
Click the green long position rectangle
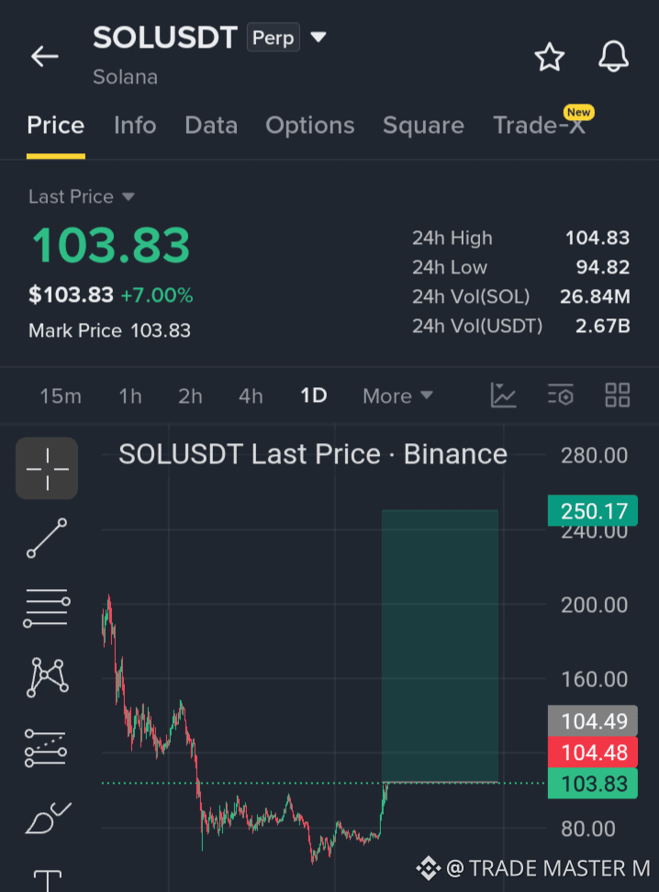tap(440, 646)
